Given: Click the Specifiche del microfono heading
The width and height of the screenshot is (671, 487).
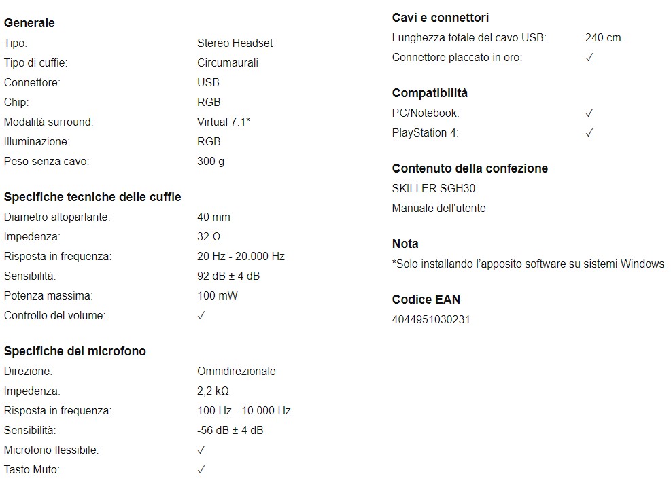Looking at the screenshot, I should point(75,351).
